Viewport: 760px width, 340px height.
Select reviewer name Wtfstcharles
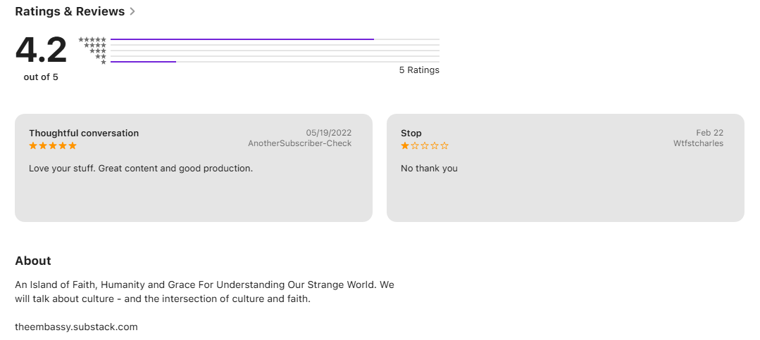pos(698,143)
